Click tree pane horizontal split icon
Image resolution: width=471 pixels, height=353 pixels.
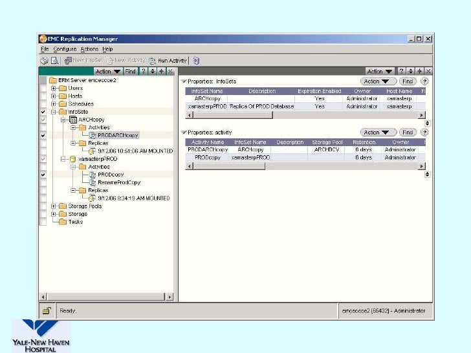162,71
